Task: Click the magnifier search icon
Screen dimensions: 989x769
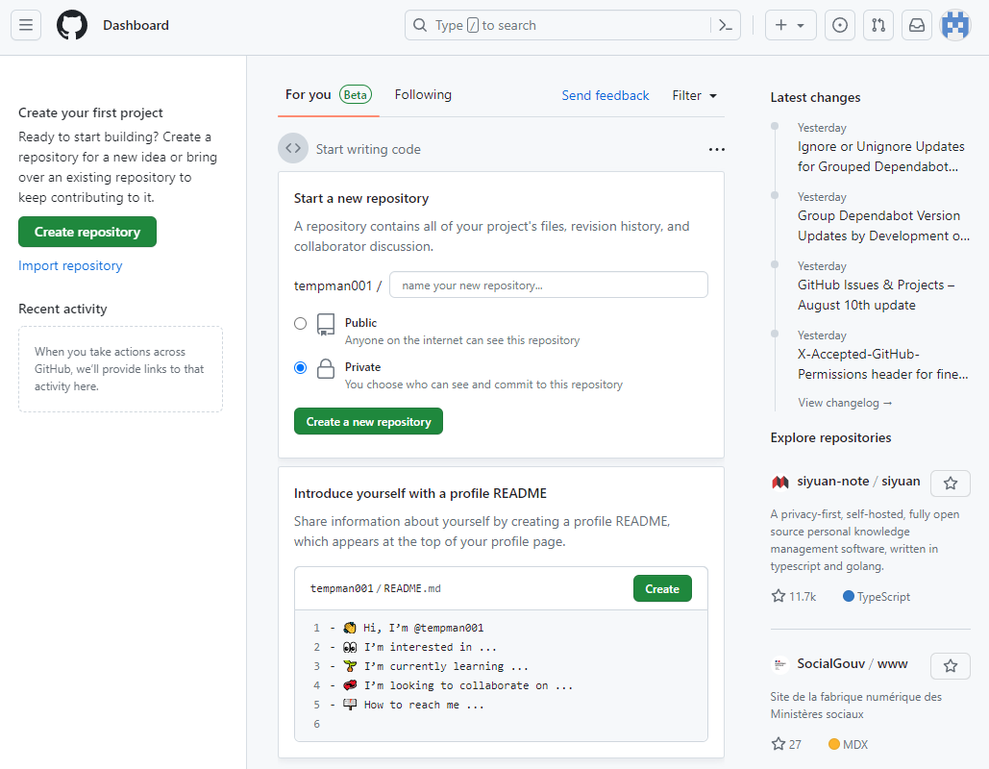Action: coord(420,25)
